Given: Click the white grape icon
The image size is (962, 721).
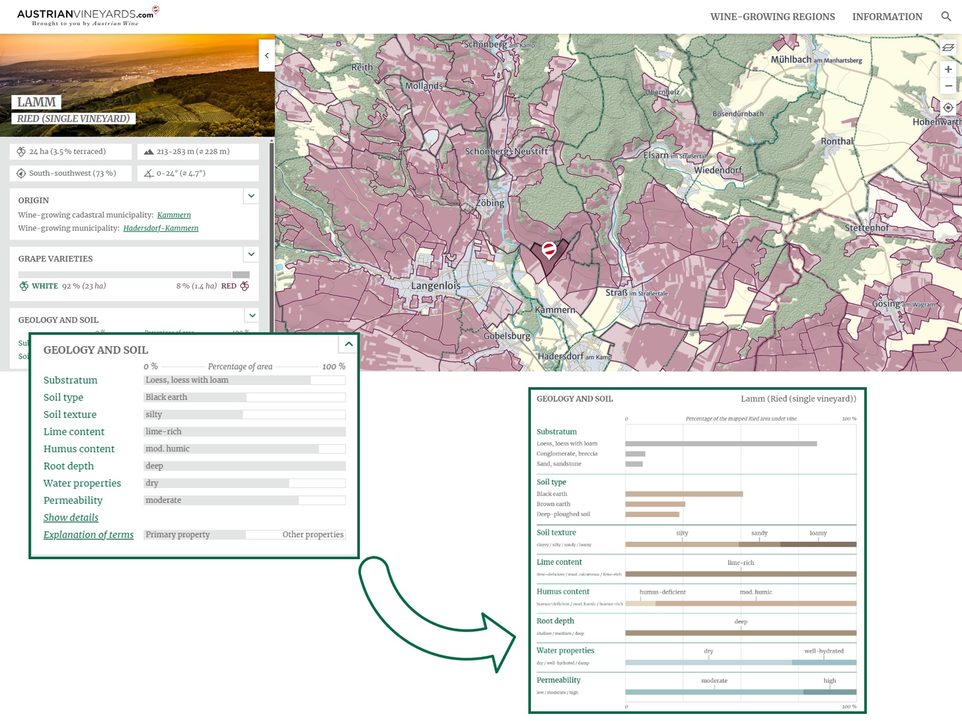Looking at the screenshot, I should click(x=24, y=286).
